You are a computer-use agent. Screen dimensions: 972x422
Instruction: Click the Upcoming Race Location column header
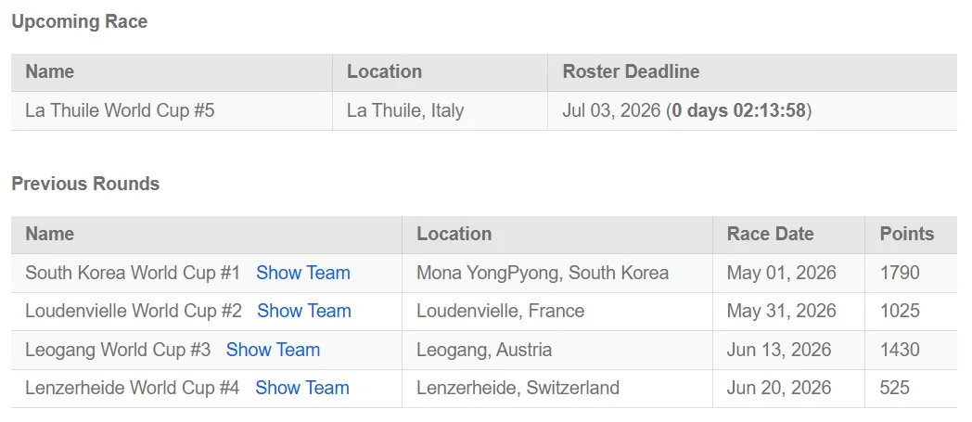(x=384, y=72)
